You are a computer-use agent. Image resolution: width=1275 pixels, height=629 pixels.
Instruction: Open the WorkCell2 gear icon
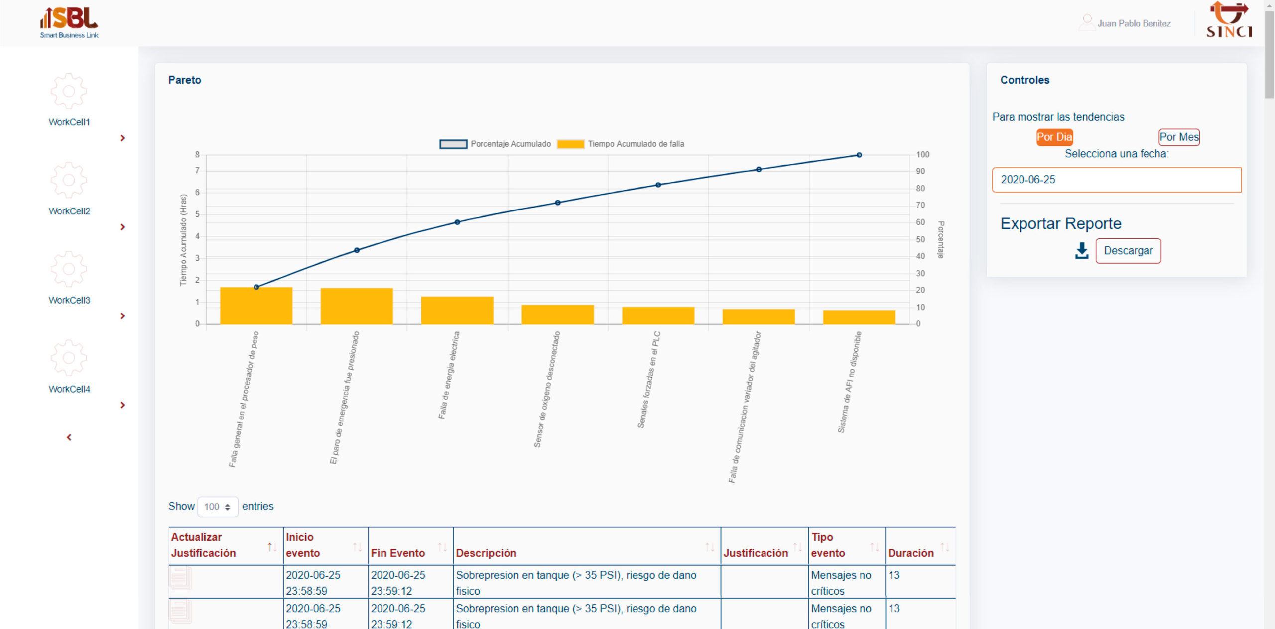(69, 180)
